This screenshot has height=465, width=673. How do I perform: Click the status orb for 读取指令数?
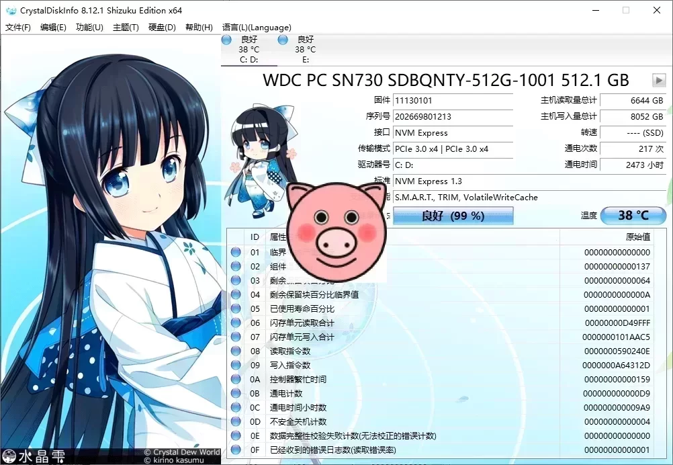236,351
